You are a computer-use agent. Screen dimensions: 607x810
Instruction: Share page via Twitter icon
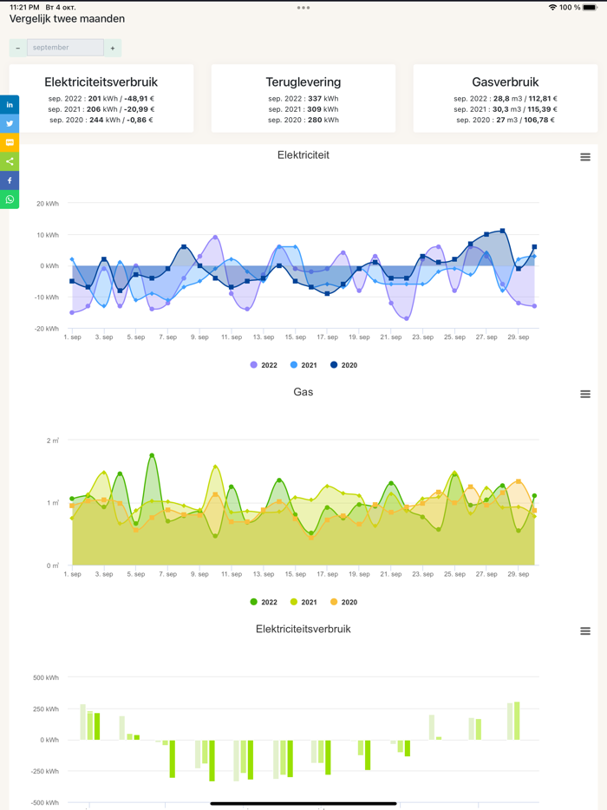[10, 123]
